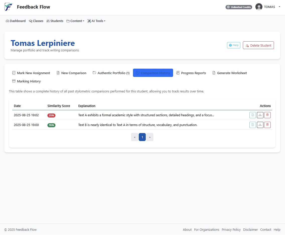Open the Authentic Portfolio (1) tab
Screen dimensions: 285x235
click(x=111, y=73)
